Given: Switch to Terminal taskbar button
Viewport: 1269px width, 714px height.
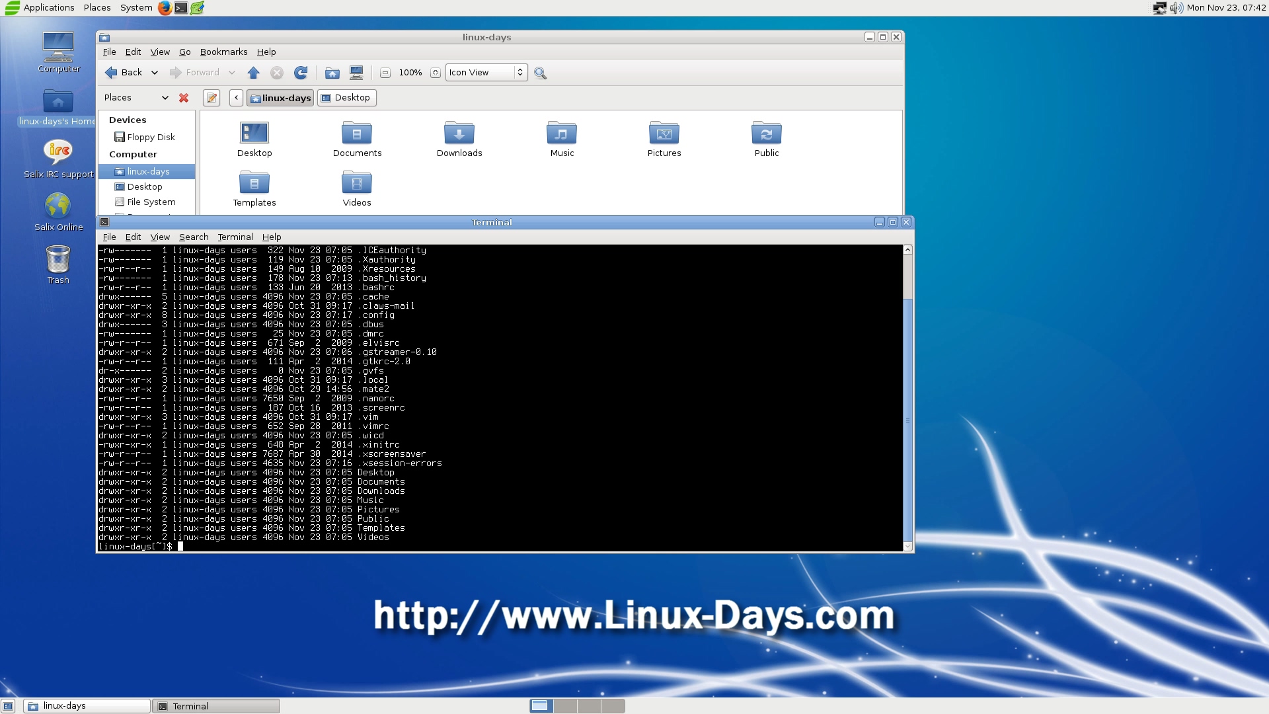Looking at the screenshot, I should point(216,706).
